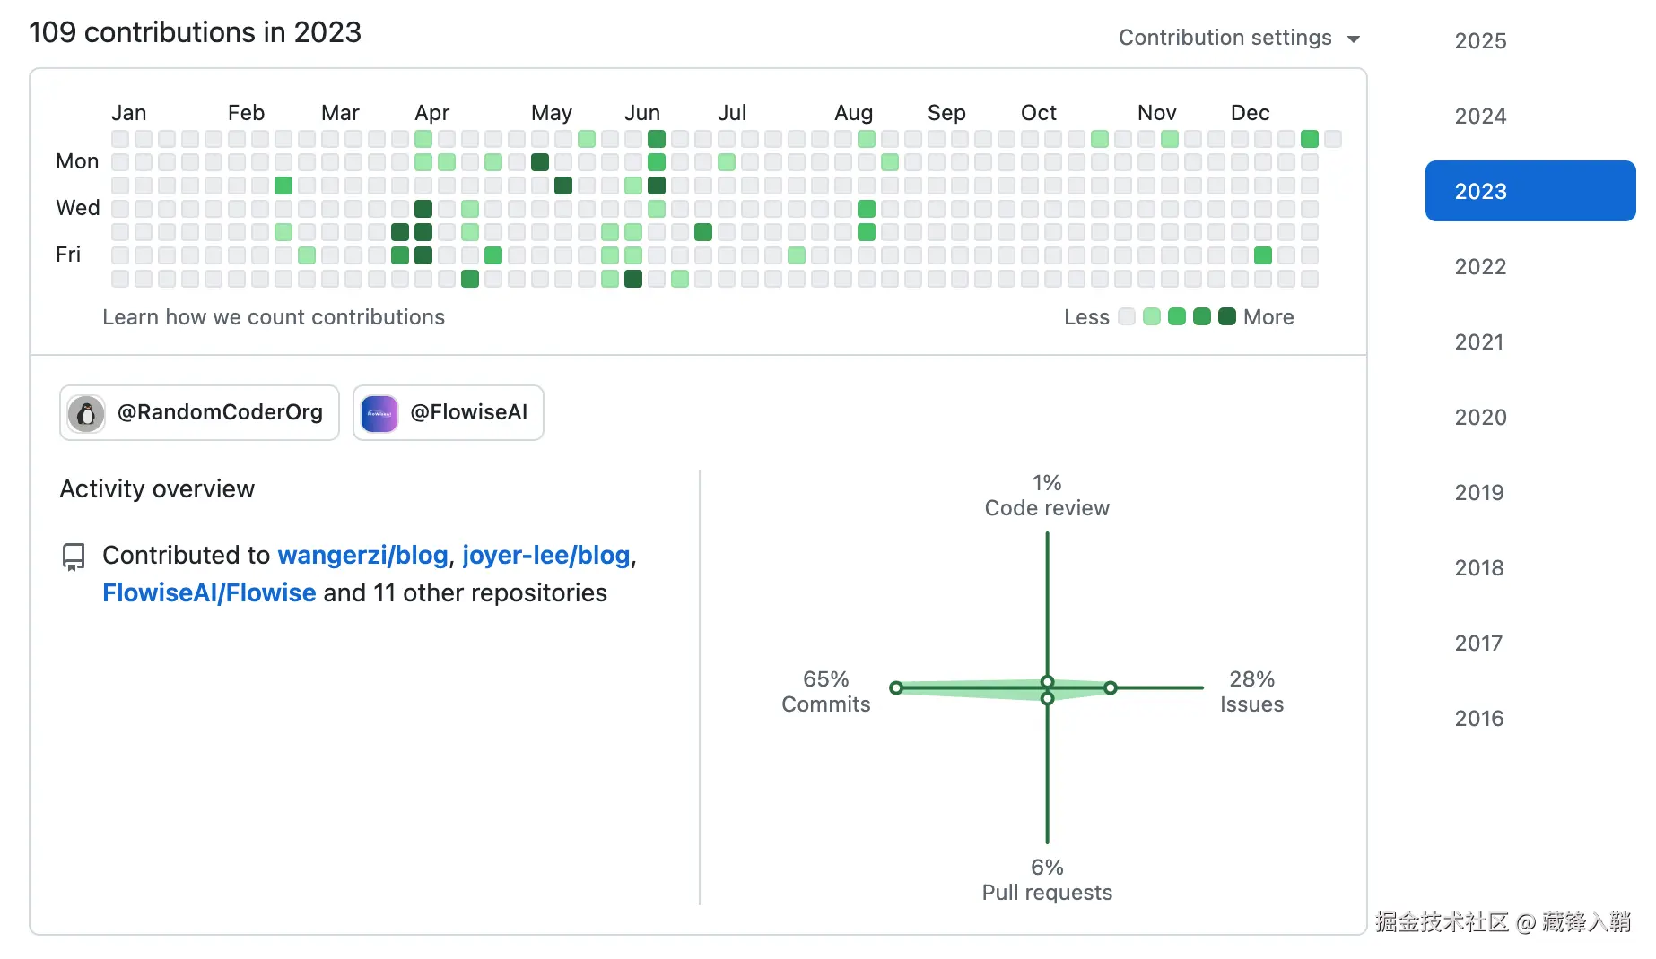View contributions for year 2016

coord(1479,718)
